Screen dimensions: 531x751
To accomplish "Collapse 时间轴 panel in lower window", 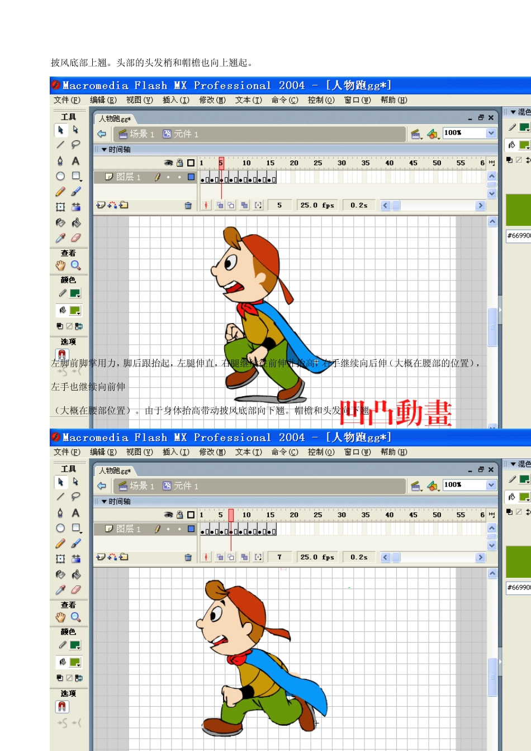I will click(104, 502).
